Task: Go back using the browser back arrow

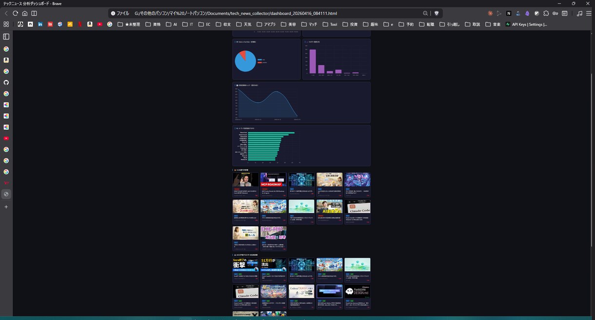Action: (6, 13)
